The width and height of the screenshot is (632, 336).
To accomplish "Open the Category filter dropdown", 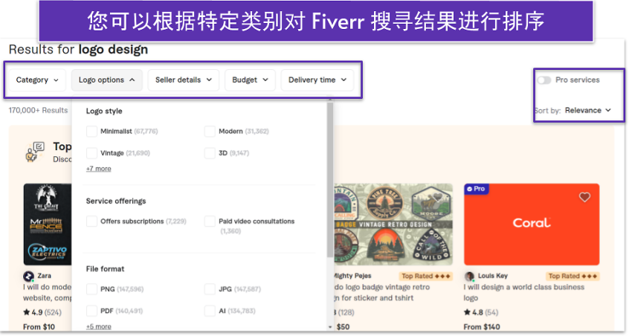I will (37, 80).
